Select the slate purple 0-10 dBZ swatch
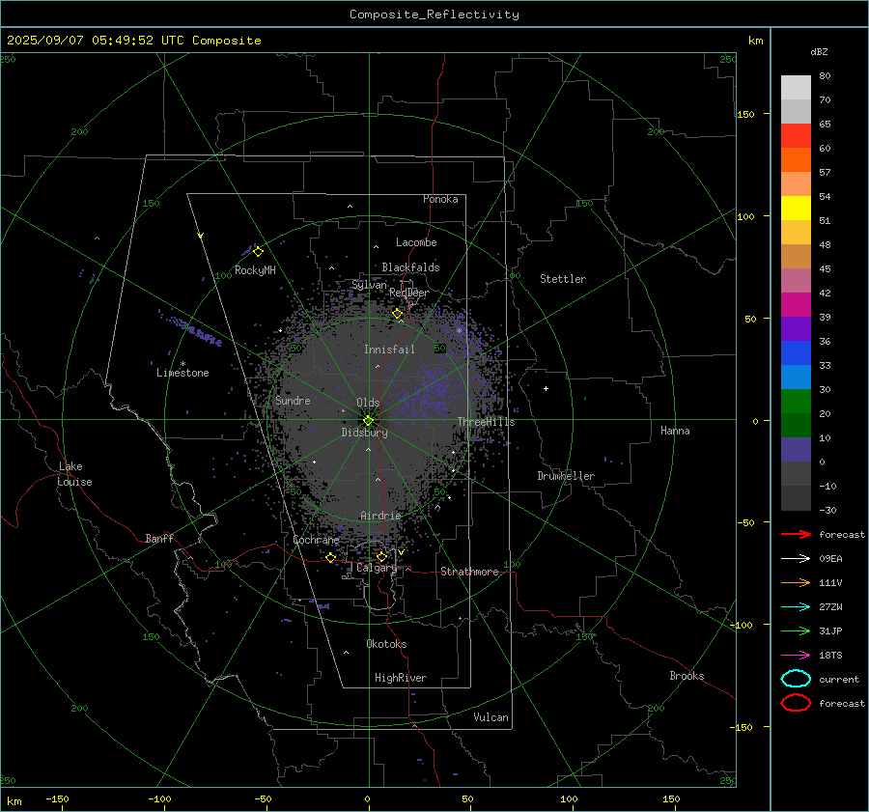The width and height of the screenshot is (869, 812). tap(796, 450)
